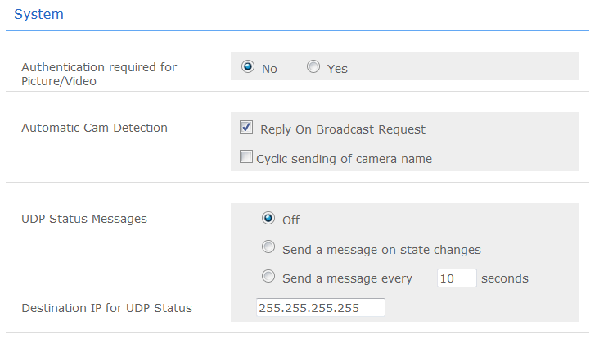Click the Cyclic sending of camera name text
590x344 pixels.
pos(344,159)
